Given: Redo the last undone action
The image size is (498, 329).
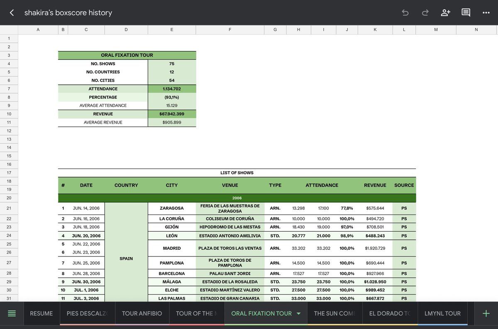Looking at the screenshot, I should 425,12.
